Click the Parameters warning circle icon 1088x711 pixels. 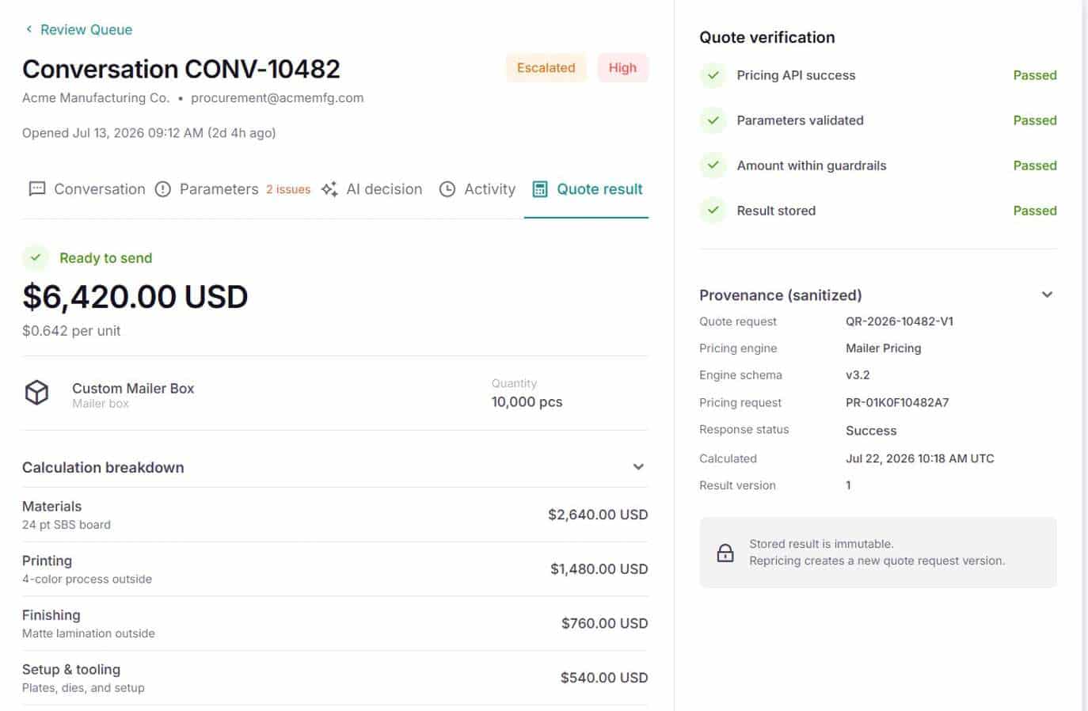pos(163,189)
